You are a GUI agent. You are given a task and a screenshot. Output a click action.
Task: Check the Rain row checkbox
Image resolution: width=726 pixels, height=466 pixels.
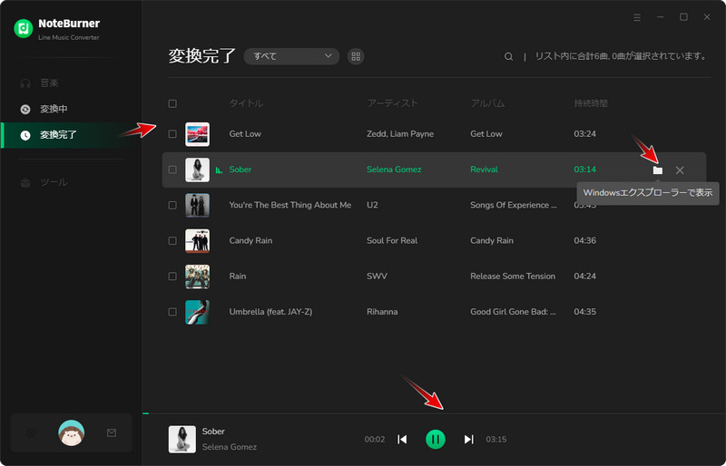coord(172,277)
